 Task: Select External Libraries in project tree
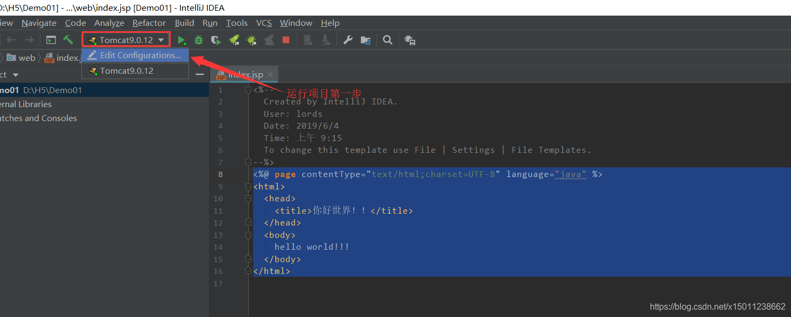pyautogui.click(x=26, y=104)
